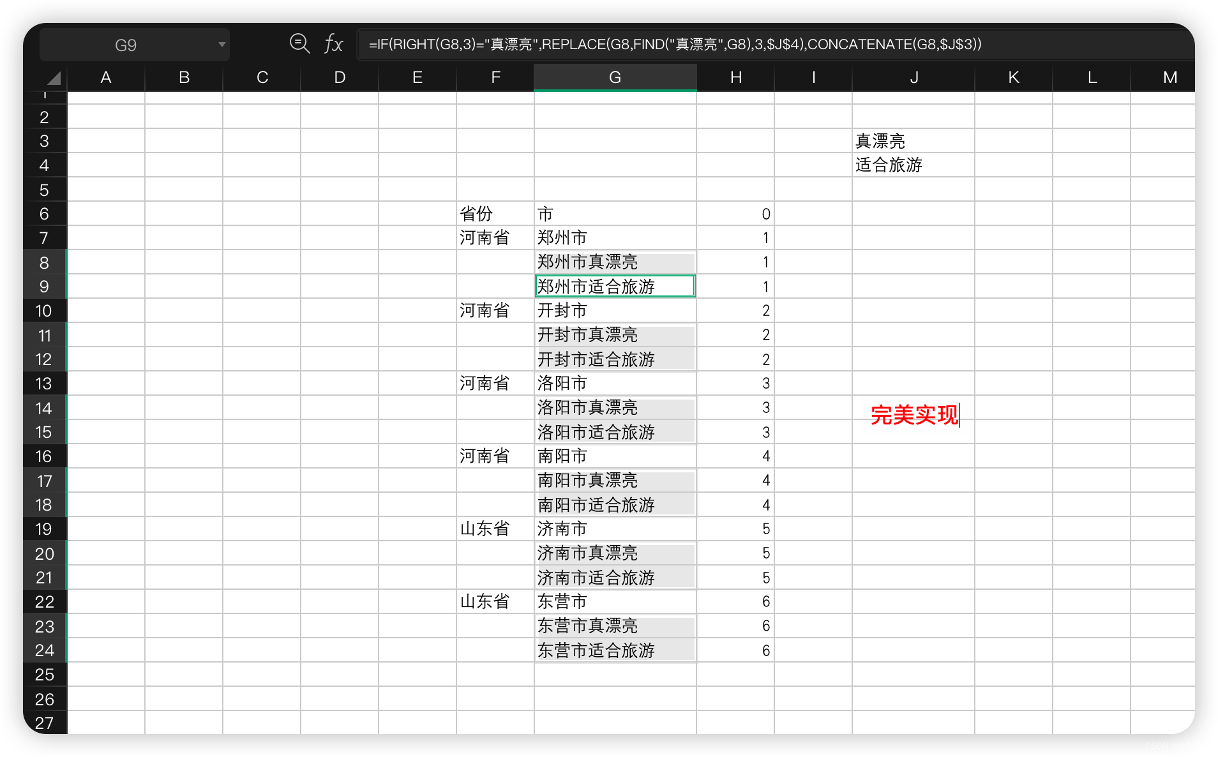Screen dimensions: 1218x757
Task: Select column I header
Action: (x=813, y=78)
